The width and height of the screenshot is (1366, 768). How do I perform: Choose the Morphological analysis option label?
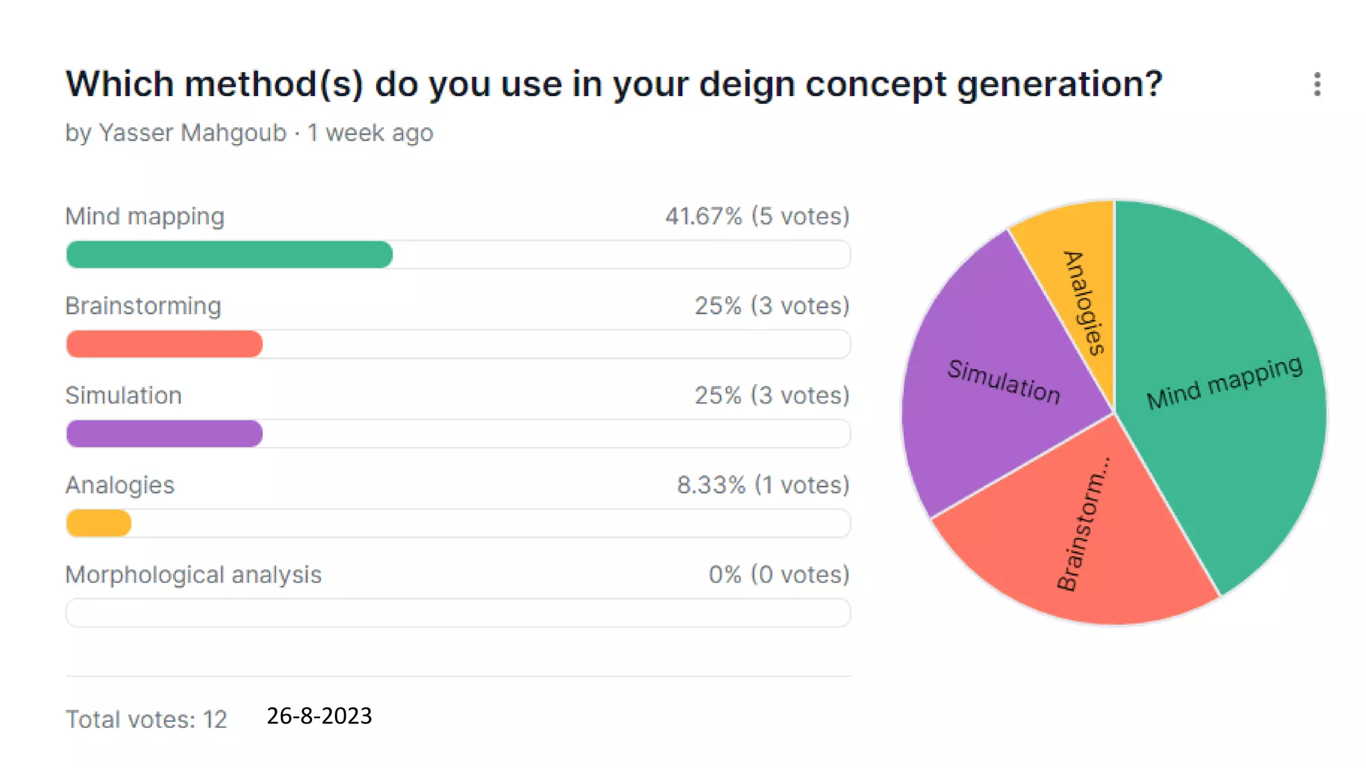(193, 575)
